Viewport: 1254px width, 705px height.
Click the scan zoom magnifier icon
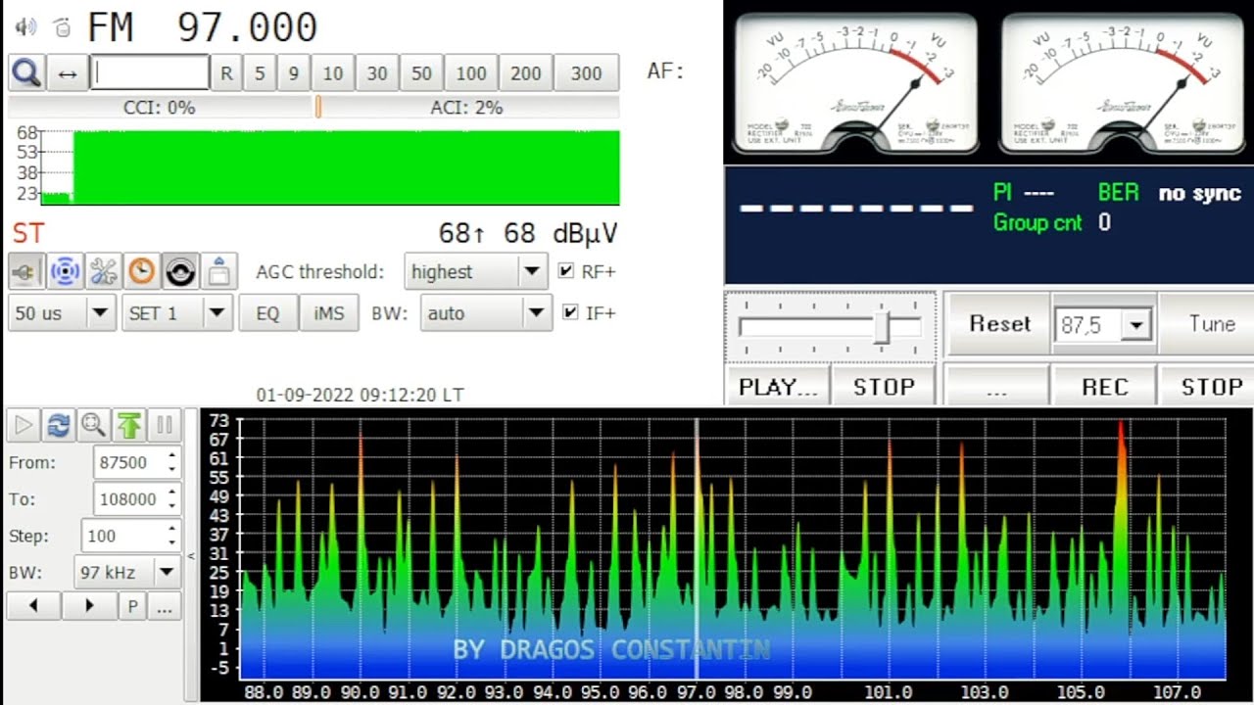(94, 425)
